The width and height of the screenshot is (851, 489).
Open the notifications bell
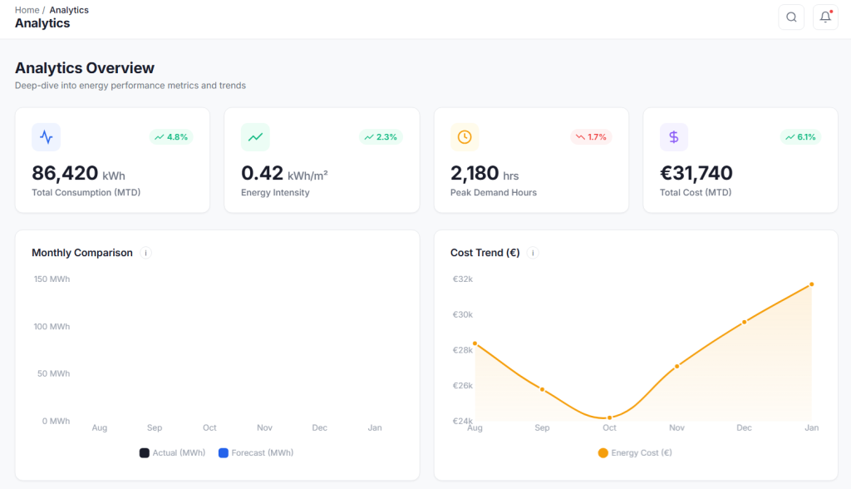pos(824,17)
